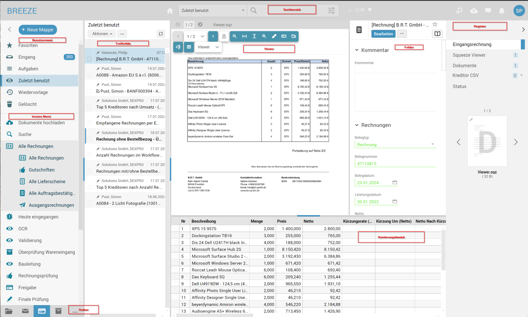
Task: Open the SP user avatar menu
Action: coord(519,11)
